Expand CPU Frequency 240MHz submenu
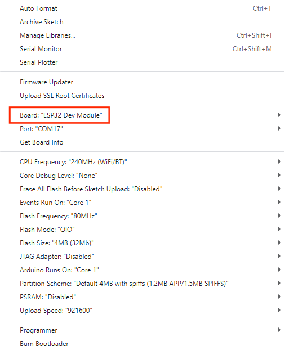Image resolution: width=285 pixels, height=350 pixels. coord(142,162)
